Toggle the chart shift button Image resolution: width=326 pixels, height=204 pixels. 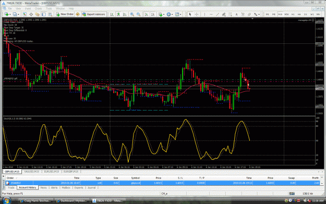[153, 15]
